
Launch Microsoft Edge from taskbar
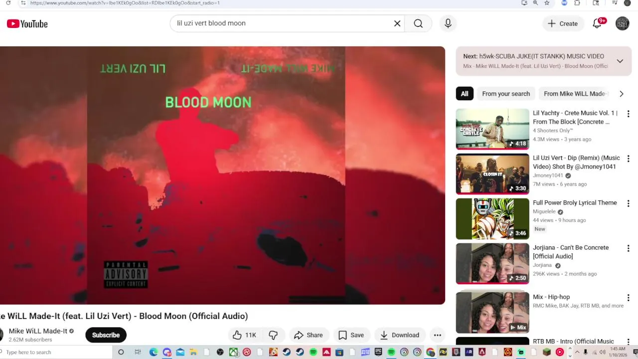154,352
